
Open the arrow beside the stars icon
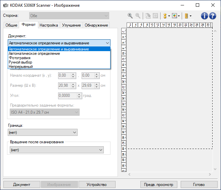[x=169, y=16]
